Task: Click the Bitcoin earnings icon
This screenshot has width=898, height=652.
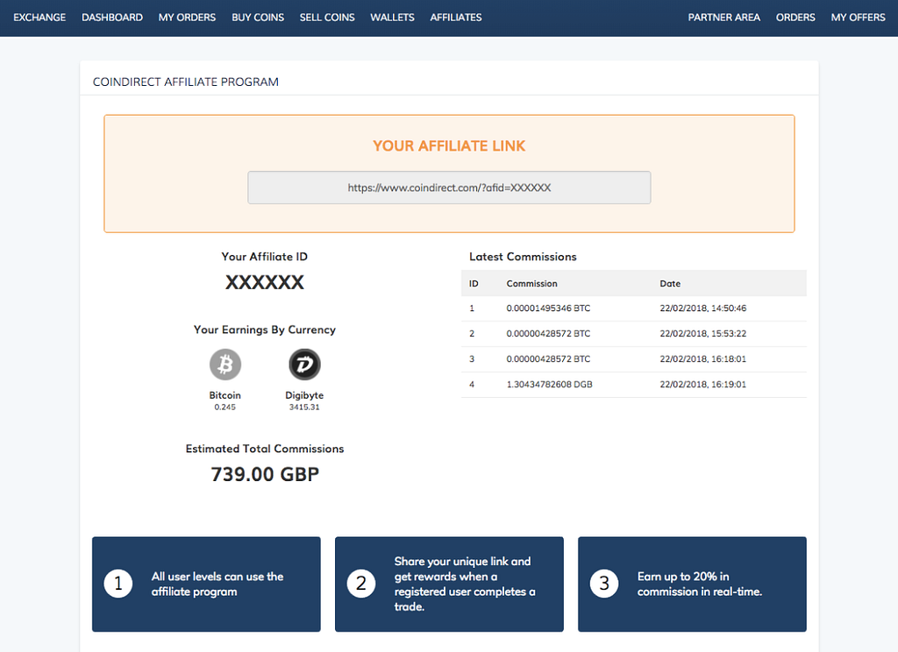Action: (x=225, y=365)
